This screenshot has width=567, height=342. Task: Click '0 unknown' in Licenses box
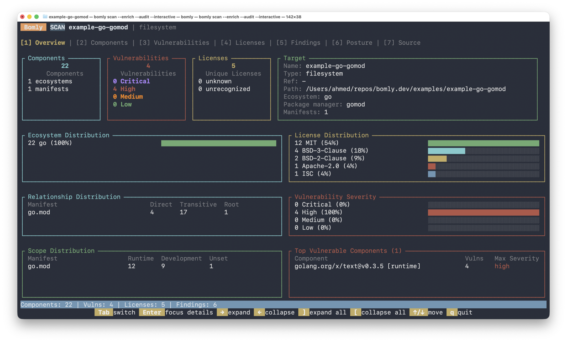pyautogui.click(x=215, y=81)
